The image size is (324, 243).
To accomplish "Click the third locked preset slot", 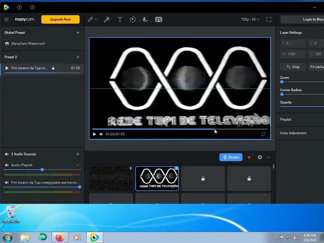I will point(203,179).
